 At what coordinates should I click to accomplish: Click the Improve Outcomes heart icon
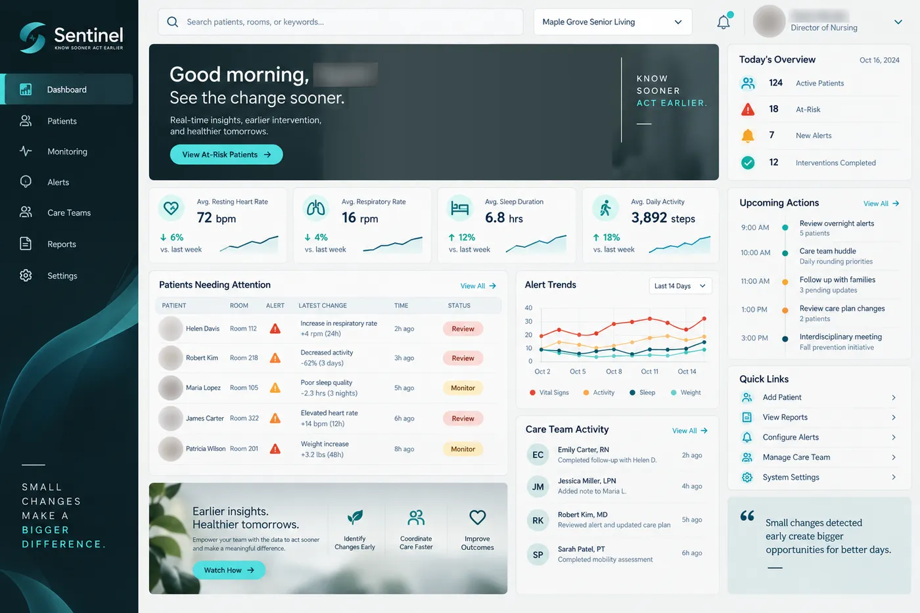(x=478, y=517)
